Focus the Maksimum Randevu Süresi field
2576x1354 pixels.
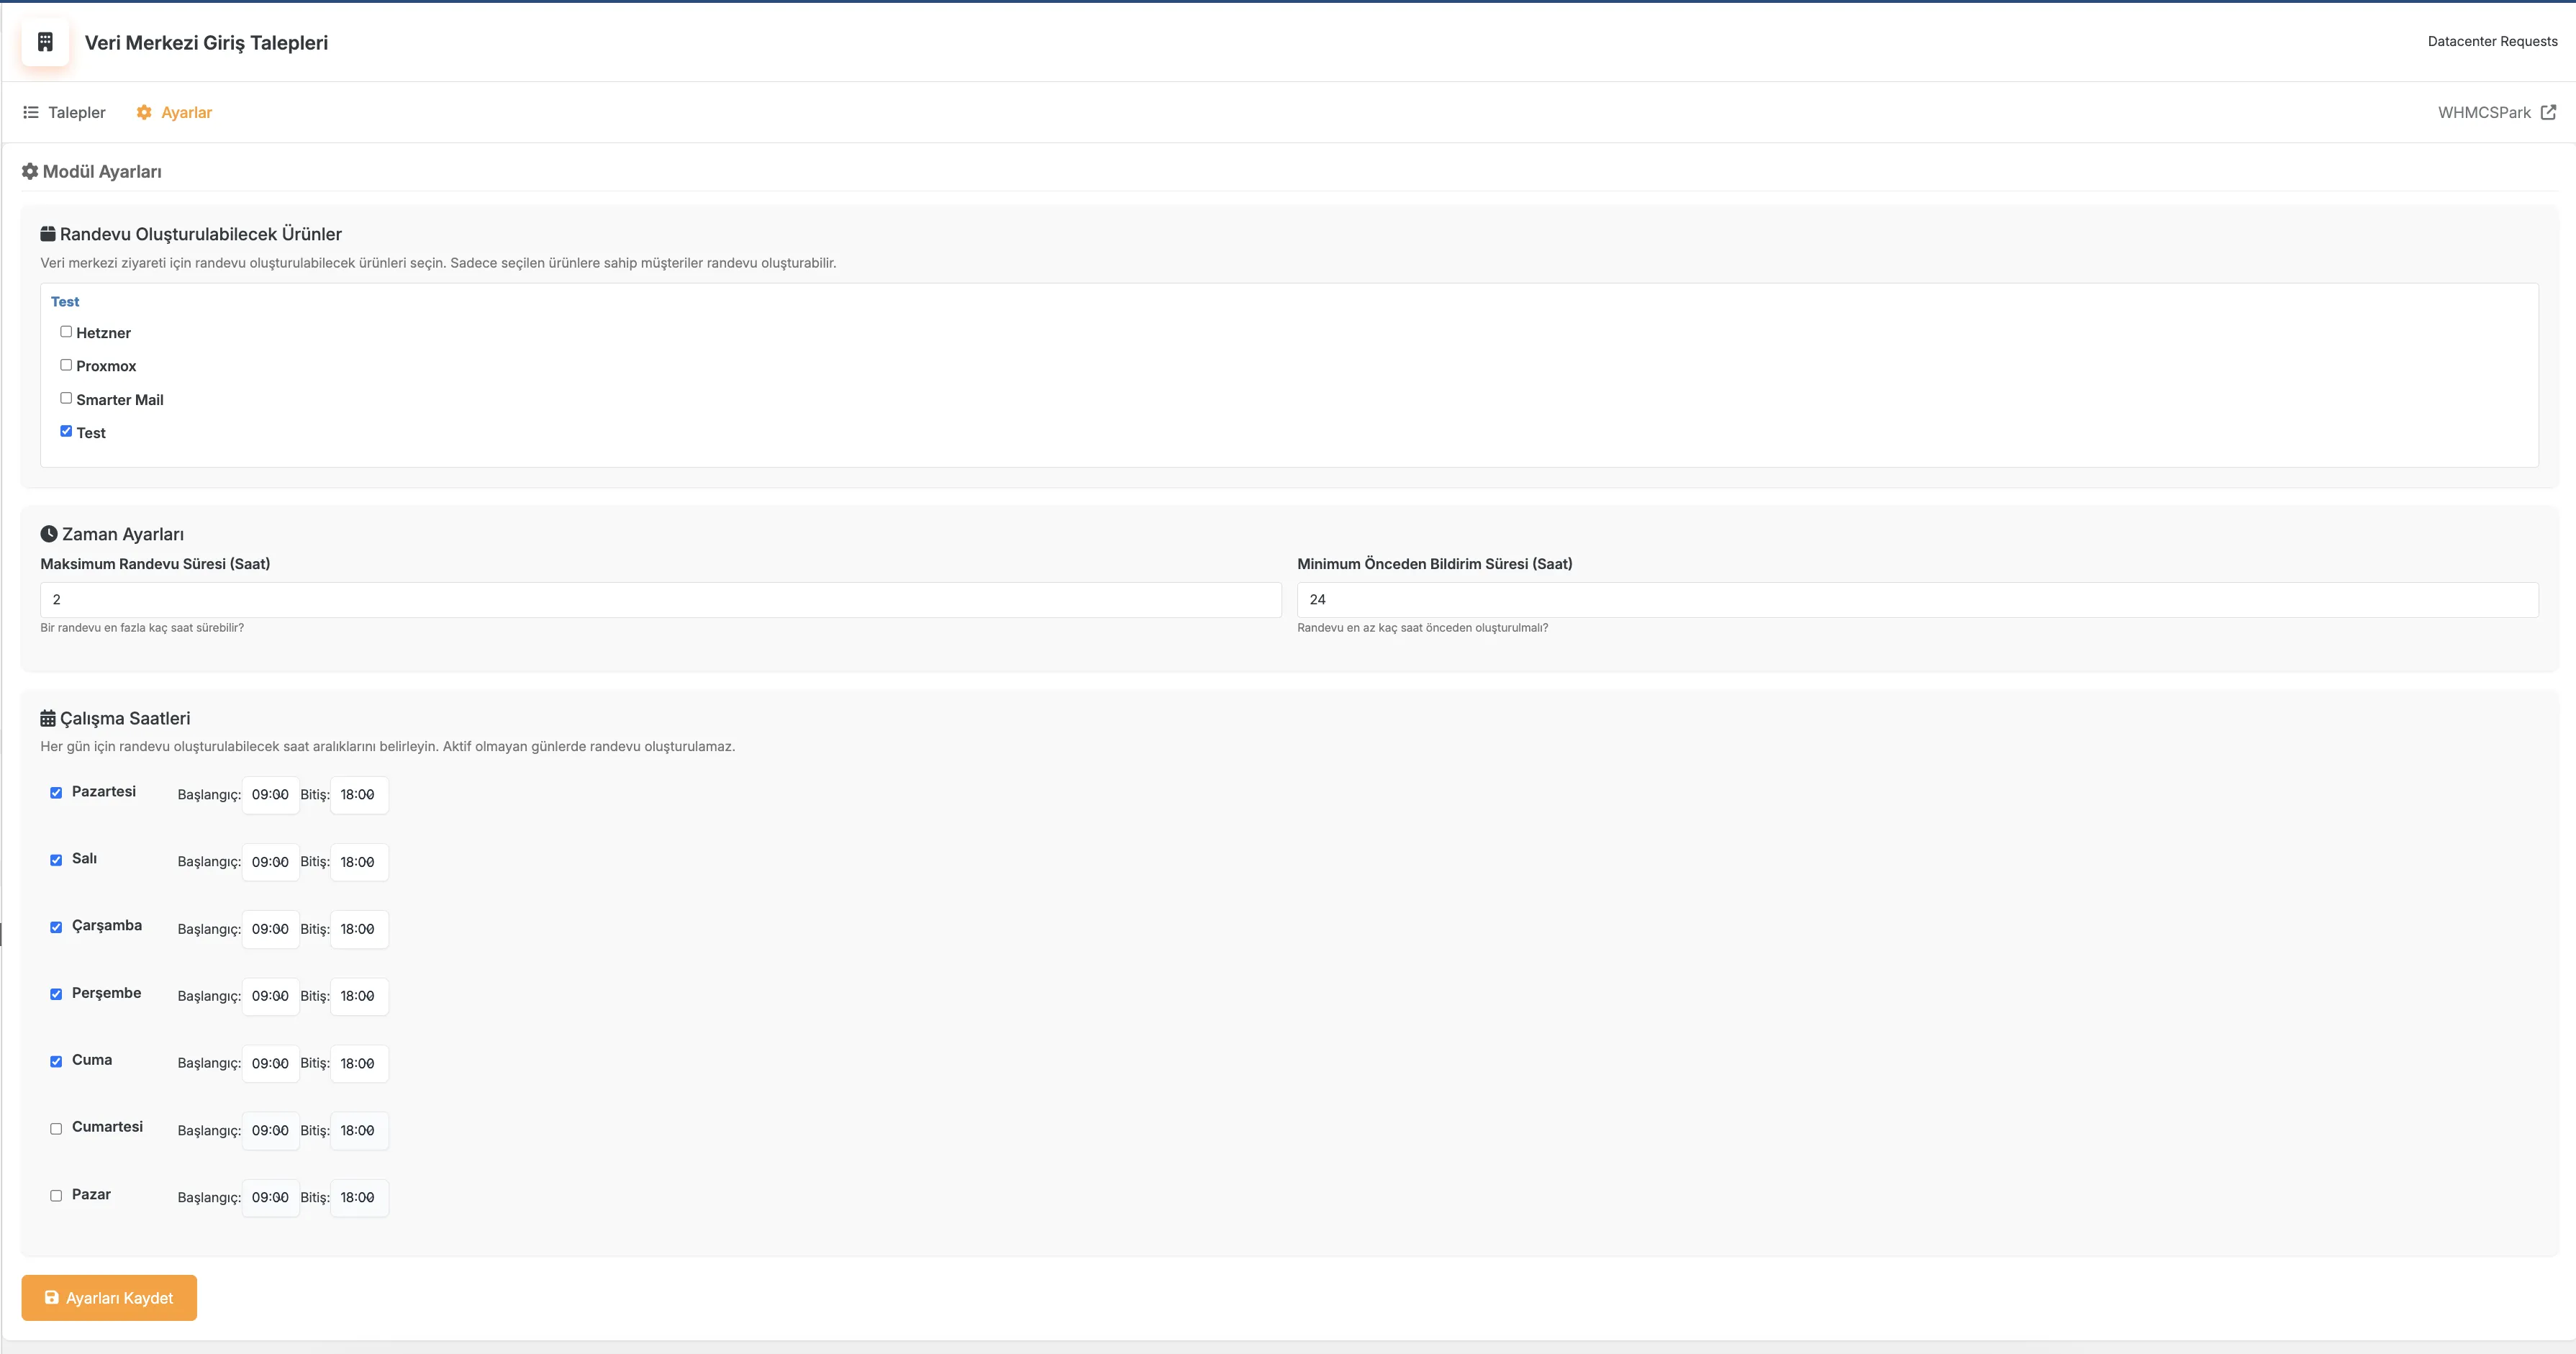click(x=660, y=599)
